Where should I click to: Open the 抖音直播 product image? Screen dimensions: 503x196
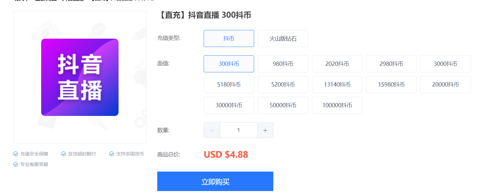(80, 77)
